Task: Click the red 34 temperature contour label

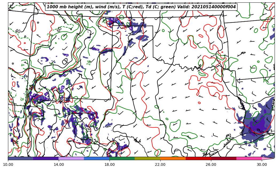Action: point(18,150)
